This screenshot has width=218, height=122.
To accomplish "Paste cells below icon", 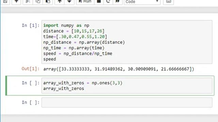I will pos(48,2).
